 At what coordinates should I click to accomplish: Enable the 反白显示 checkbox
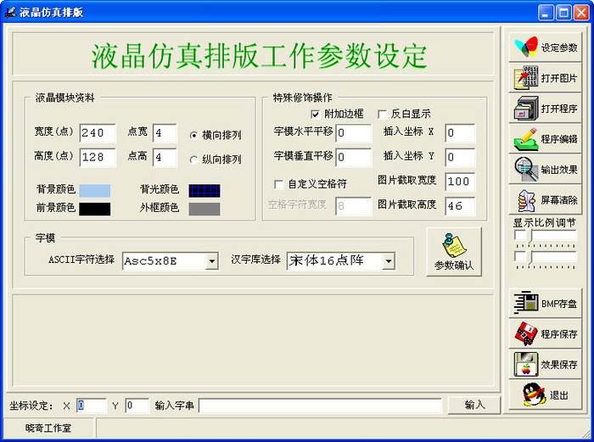pyautogui.click(x=382, y=114)
